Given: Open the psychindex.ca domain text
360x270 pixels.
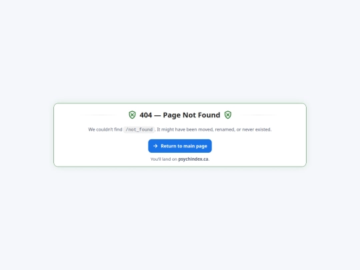Looking at the screenshot, I should point(193,159).
